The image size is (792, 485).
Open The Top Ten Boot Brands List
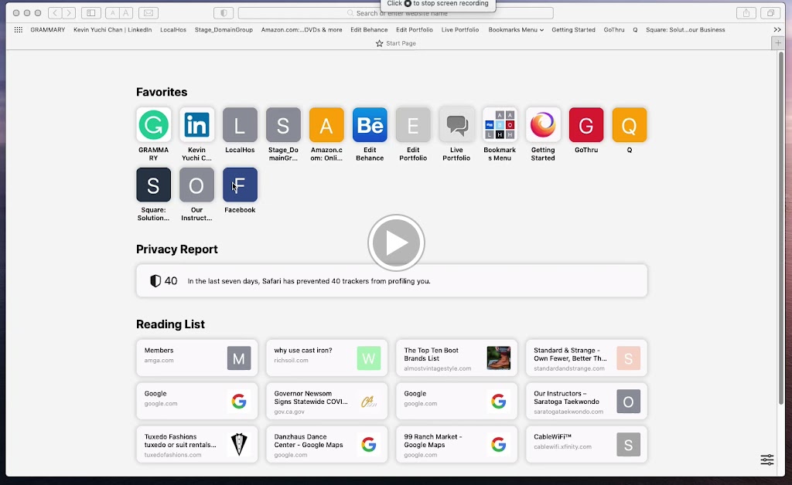(x=456, y=358)
